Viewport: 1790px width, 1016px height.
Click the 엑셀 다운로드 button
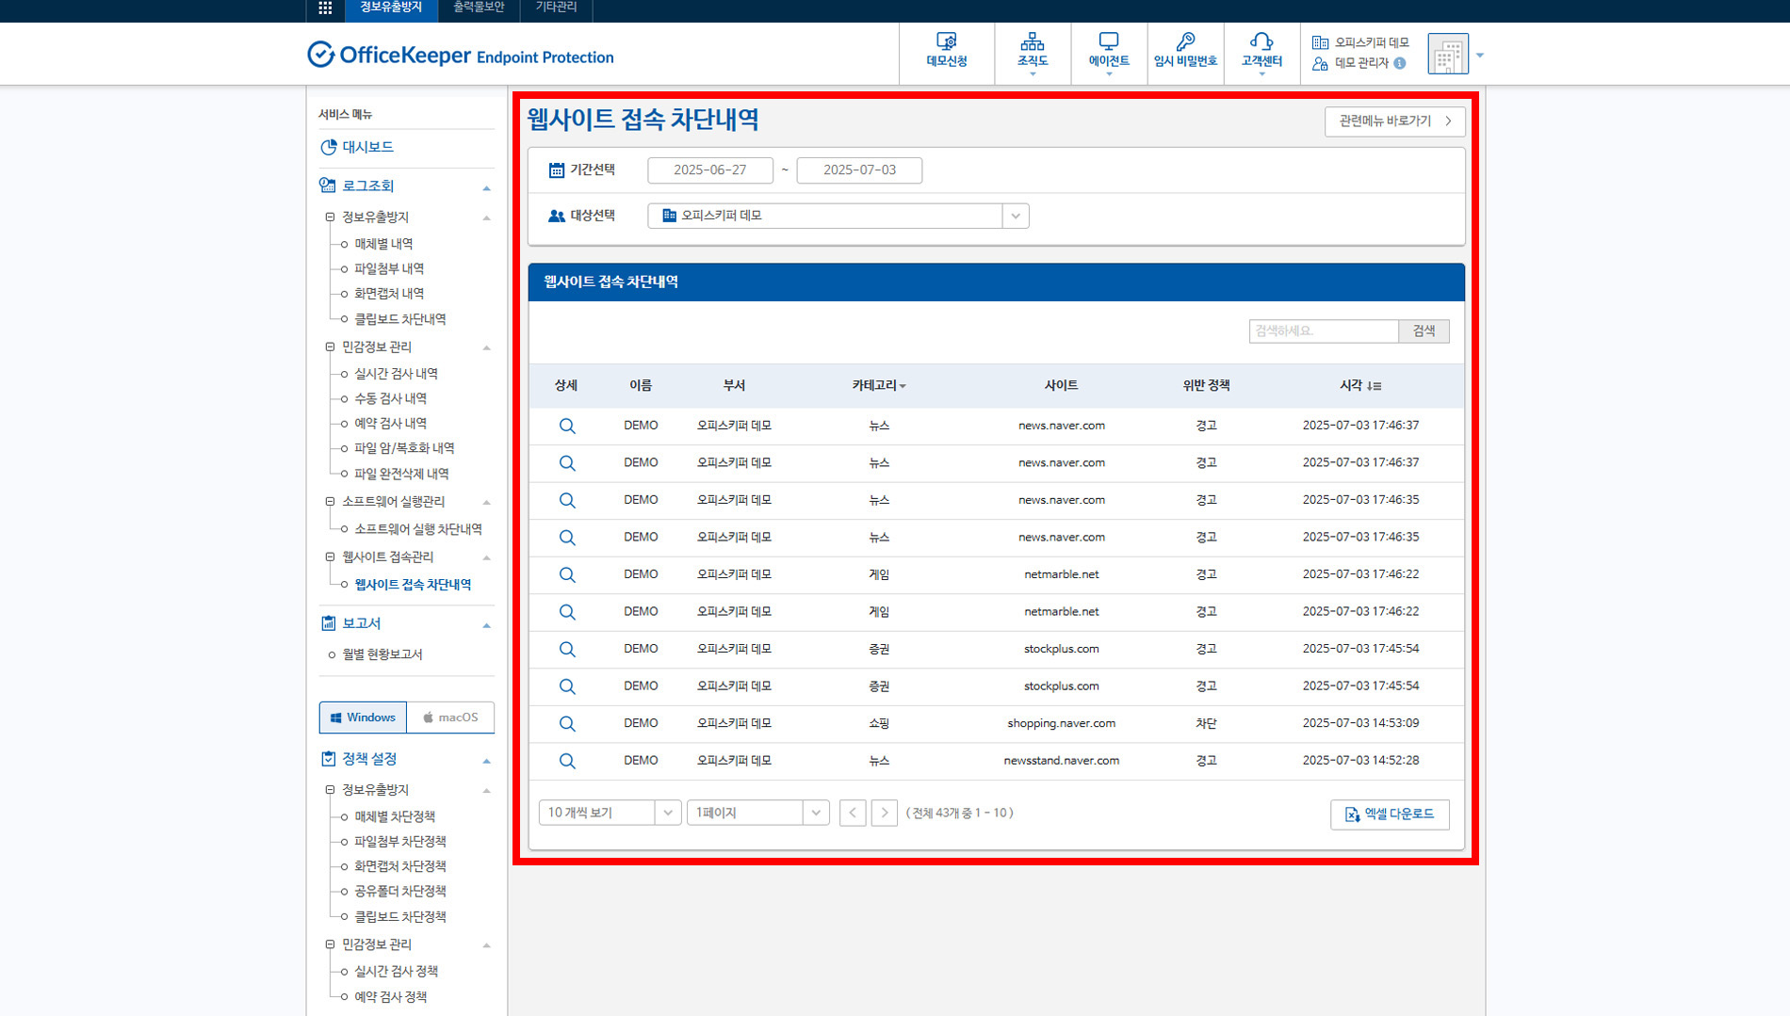(x=1390, y=814)
